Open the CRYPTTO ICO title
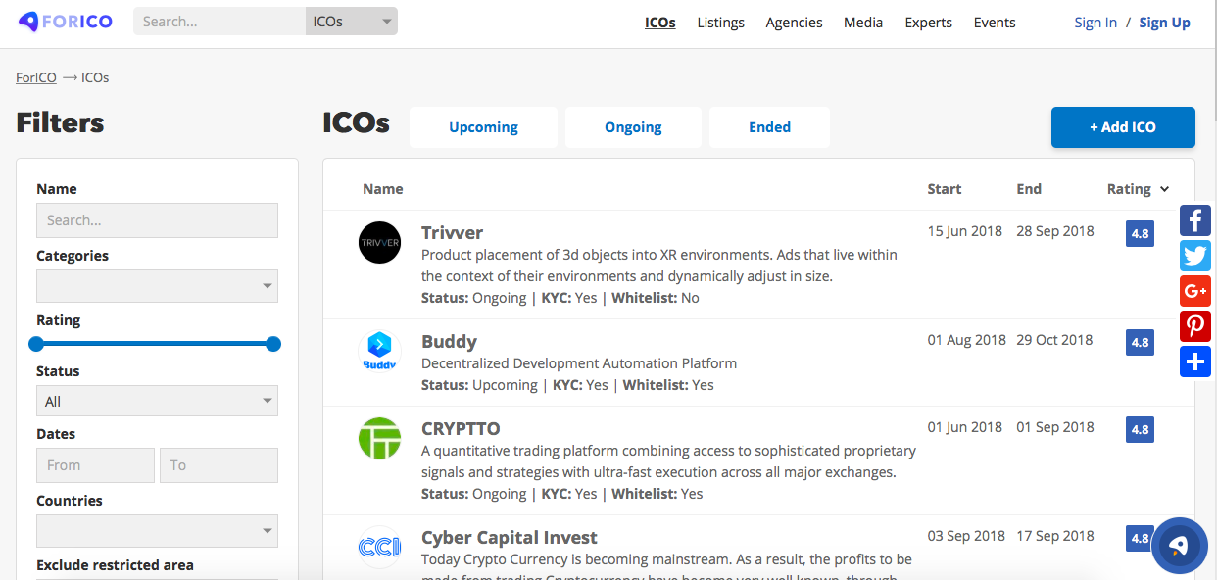The width and height of the screenshot is (1217, 580). tap(461, 428)
